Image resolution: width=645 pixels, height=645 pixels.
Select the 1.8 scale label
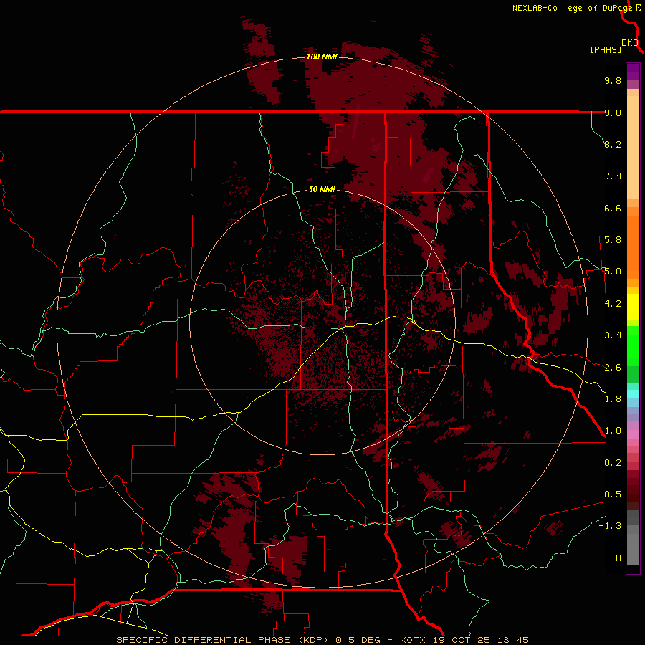613,399
